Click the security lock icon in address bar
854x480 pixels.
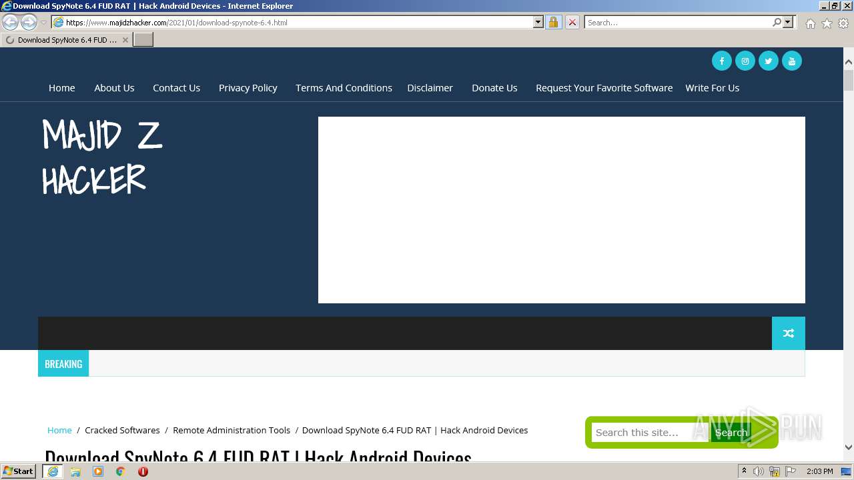553,22
